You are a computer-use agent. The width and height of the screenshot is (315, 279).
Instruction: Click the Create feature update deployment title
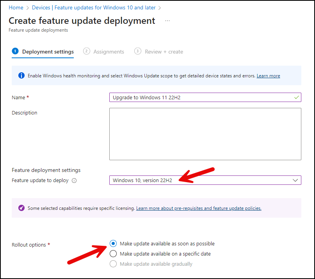coord(82,21)
